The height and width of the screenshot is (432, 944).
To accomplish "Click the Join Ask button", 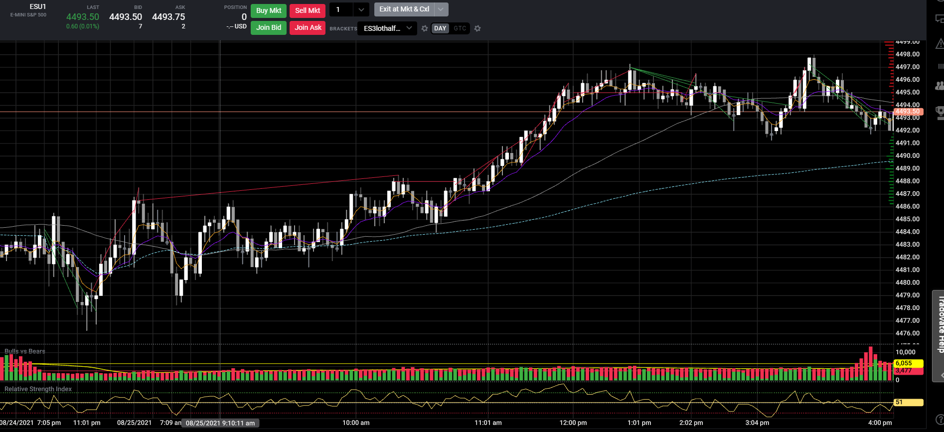I will pyautogui.click(x=308, y=27).
